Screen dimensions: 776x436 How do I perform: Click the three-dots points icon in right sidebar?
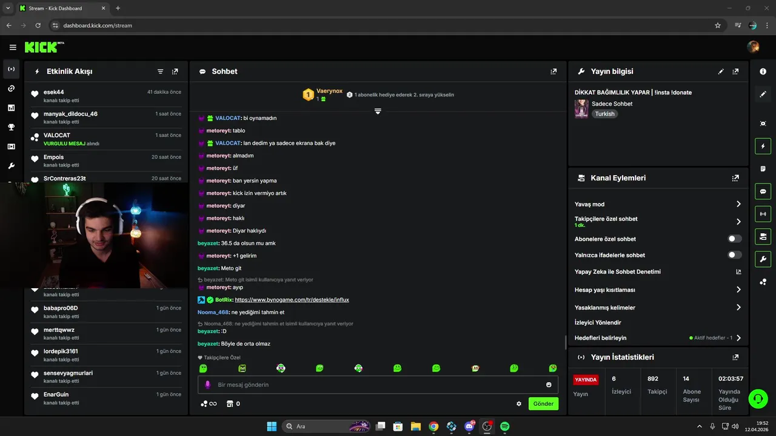[x=763, y=282]
